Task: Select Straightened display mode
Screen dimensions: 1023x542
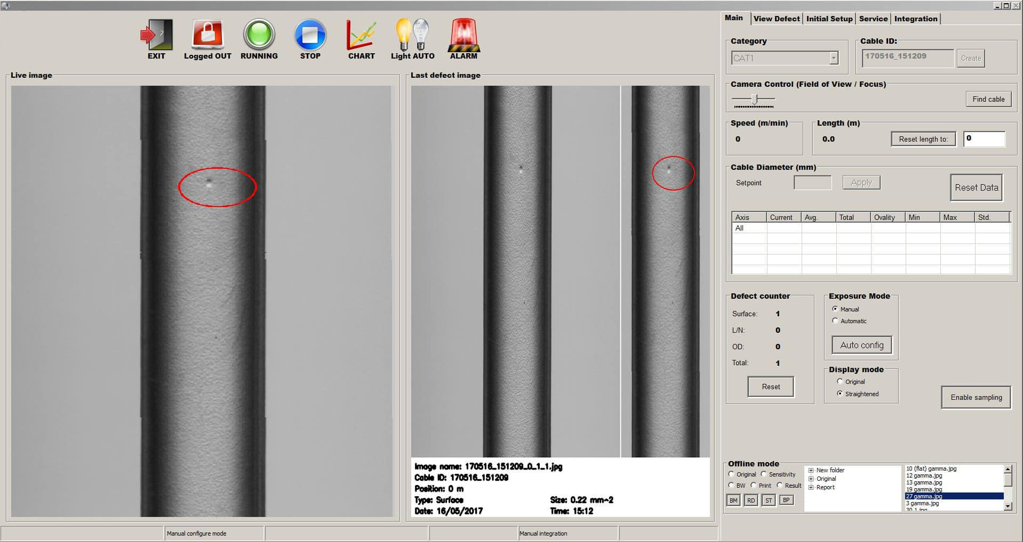Action: (840, 393)
